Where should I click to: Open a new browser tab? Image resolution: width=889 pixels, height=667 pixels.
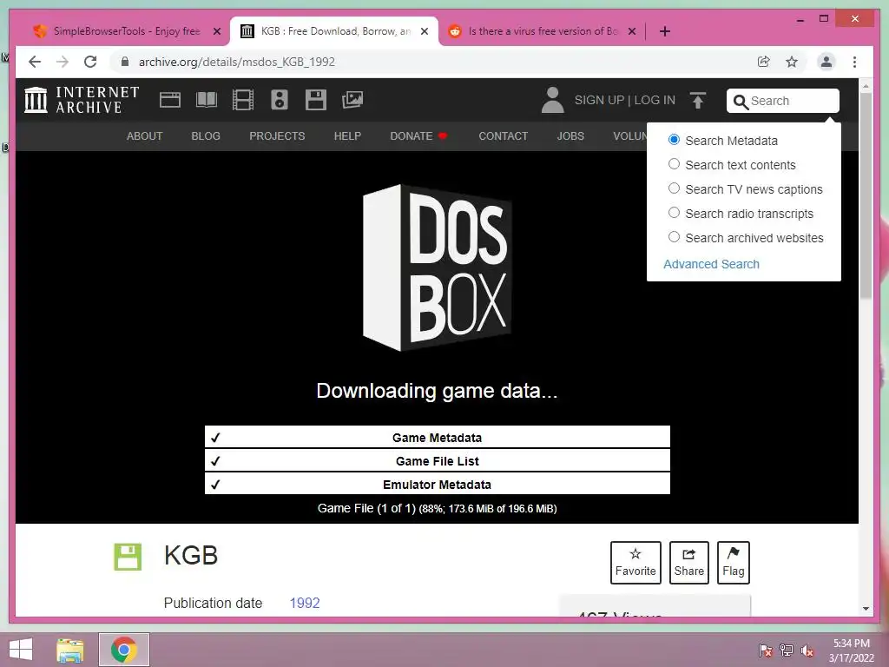tap(665, 31)
